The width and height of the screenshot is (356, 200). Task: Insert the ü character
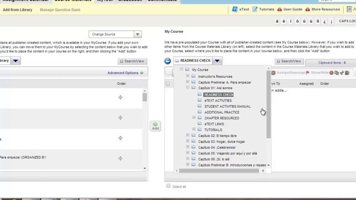[311, 21]
